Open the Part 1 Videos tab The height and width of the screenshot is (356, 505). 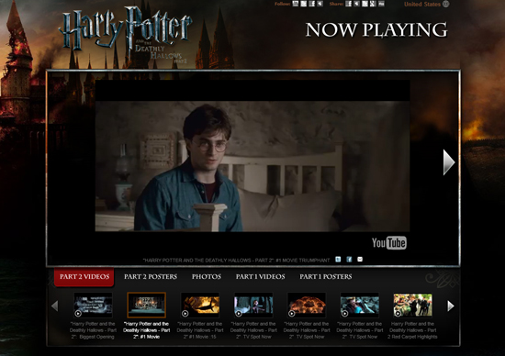click(260, 277)
